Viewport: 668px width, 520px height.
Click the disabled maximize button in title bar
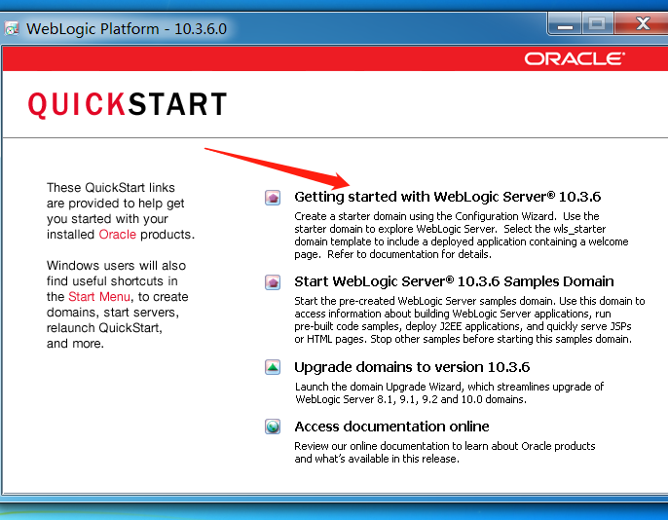[x=597, y=23]
